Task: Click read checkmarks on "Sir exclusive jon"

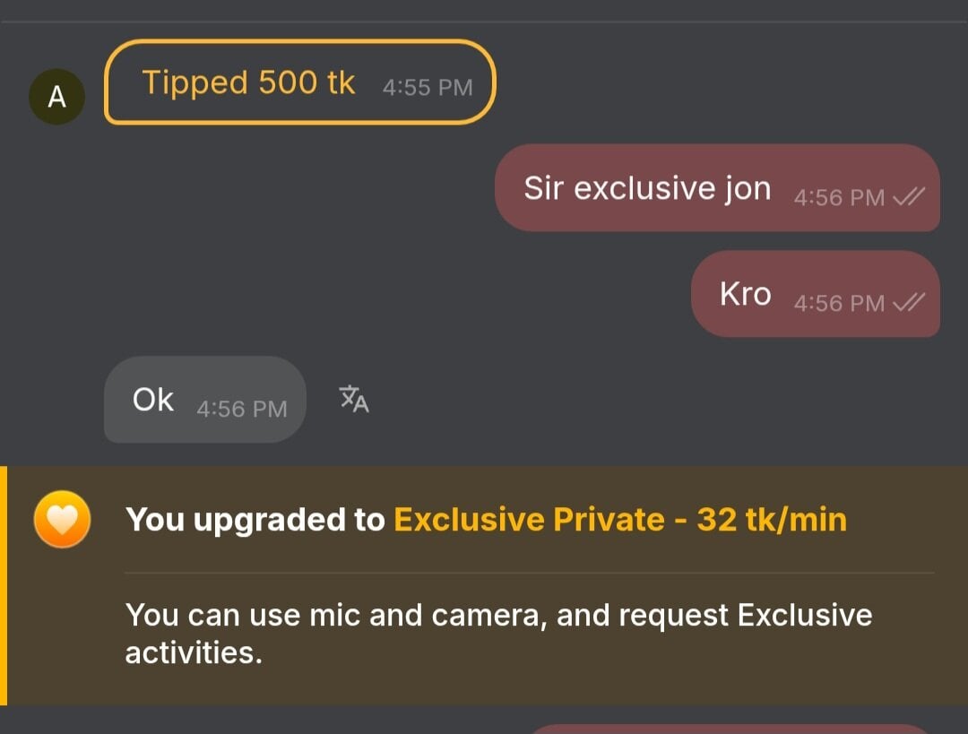Action: (x=909, y=198)
